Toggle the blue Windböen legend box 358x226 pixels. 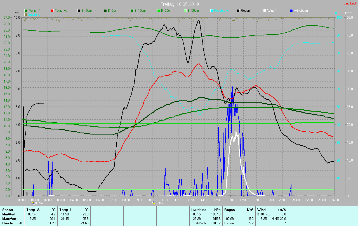pos(292,11)
